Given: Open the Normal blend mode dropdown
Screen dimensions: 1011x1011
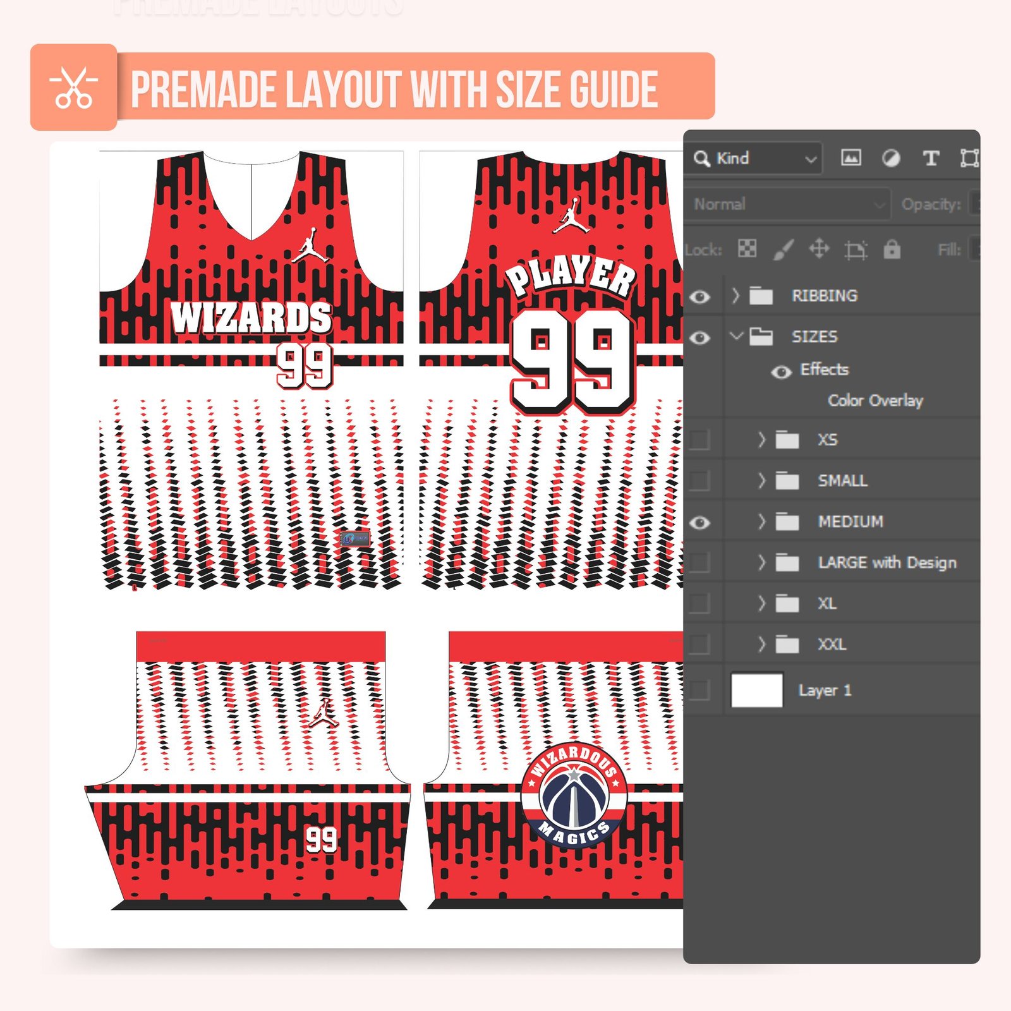Looking at the screenshot, I should [787, 204].
